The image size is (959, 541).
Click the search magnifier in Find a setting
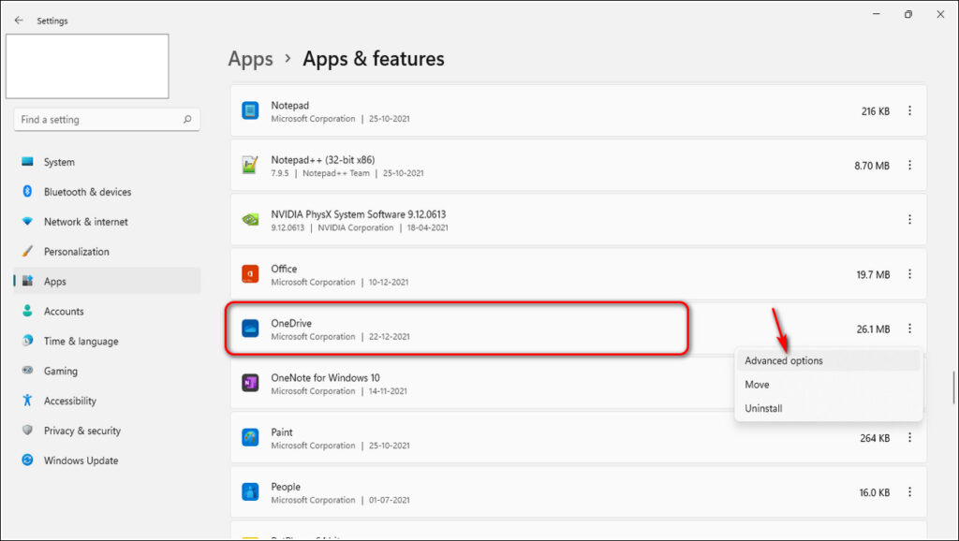[187, 119]
